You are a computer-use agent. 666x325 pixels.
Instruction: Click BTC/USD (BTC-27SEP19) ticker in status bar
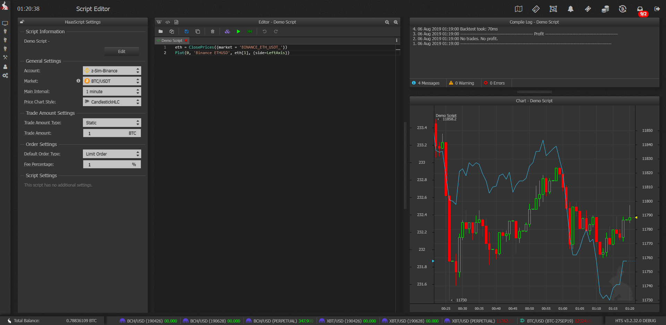(556, 321)
